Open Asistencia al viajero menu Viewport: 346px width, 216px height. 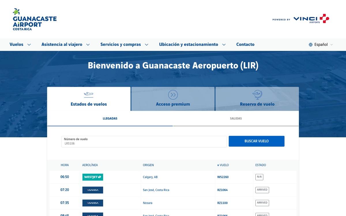click(62, 44)
